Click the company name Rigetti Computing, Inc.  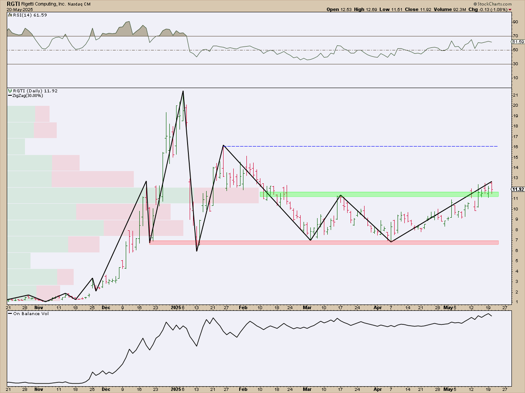(x=43, y=3)
